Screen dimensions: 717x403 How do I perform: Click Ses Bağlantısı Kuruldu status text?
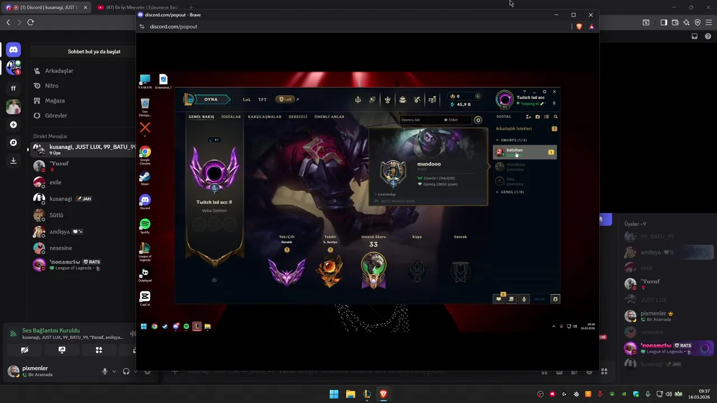click(x=51, y=331)
